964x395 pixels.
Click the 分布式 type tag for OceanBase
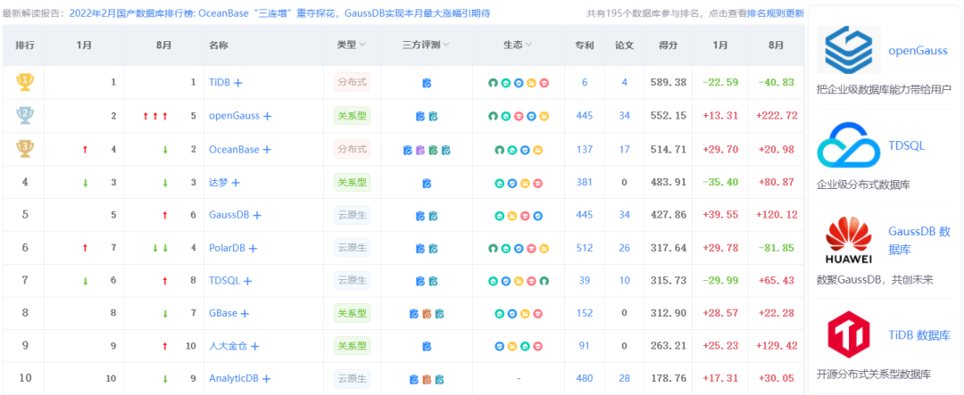click(x=352, y=149)
